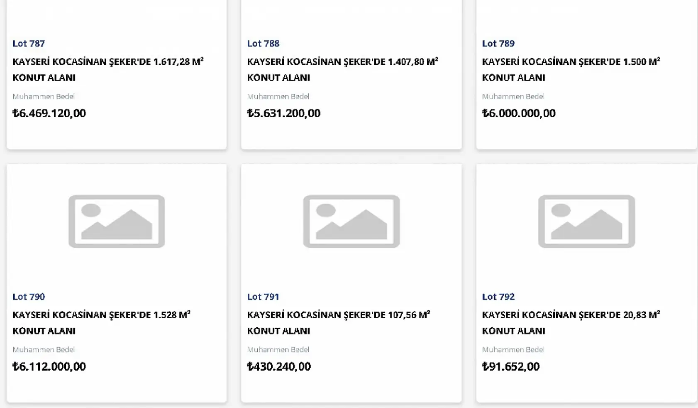Open the Lot 788 label link
The width and height of the screenshot is (698, 408).
point(263,44)
